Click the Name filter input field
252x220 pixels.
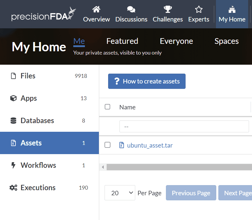tap(184, 126)
